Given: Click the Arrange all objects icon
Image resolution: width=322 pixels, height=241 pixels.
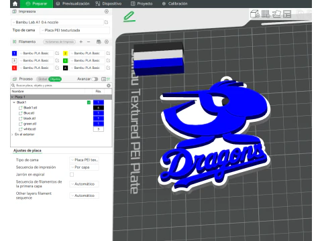Looking at the screenshot, I should [287, 14].
